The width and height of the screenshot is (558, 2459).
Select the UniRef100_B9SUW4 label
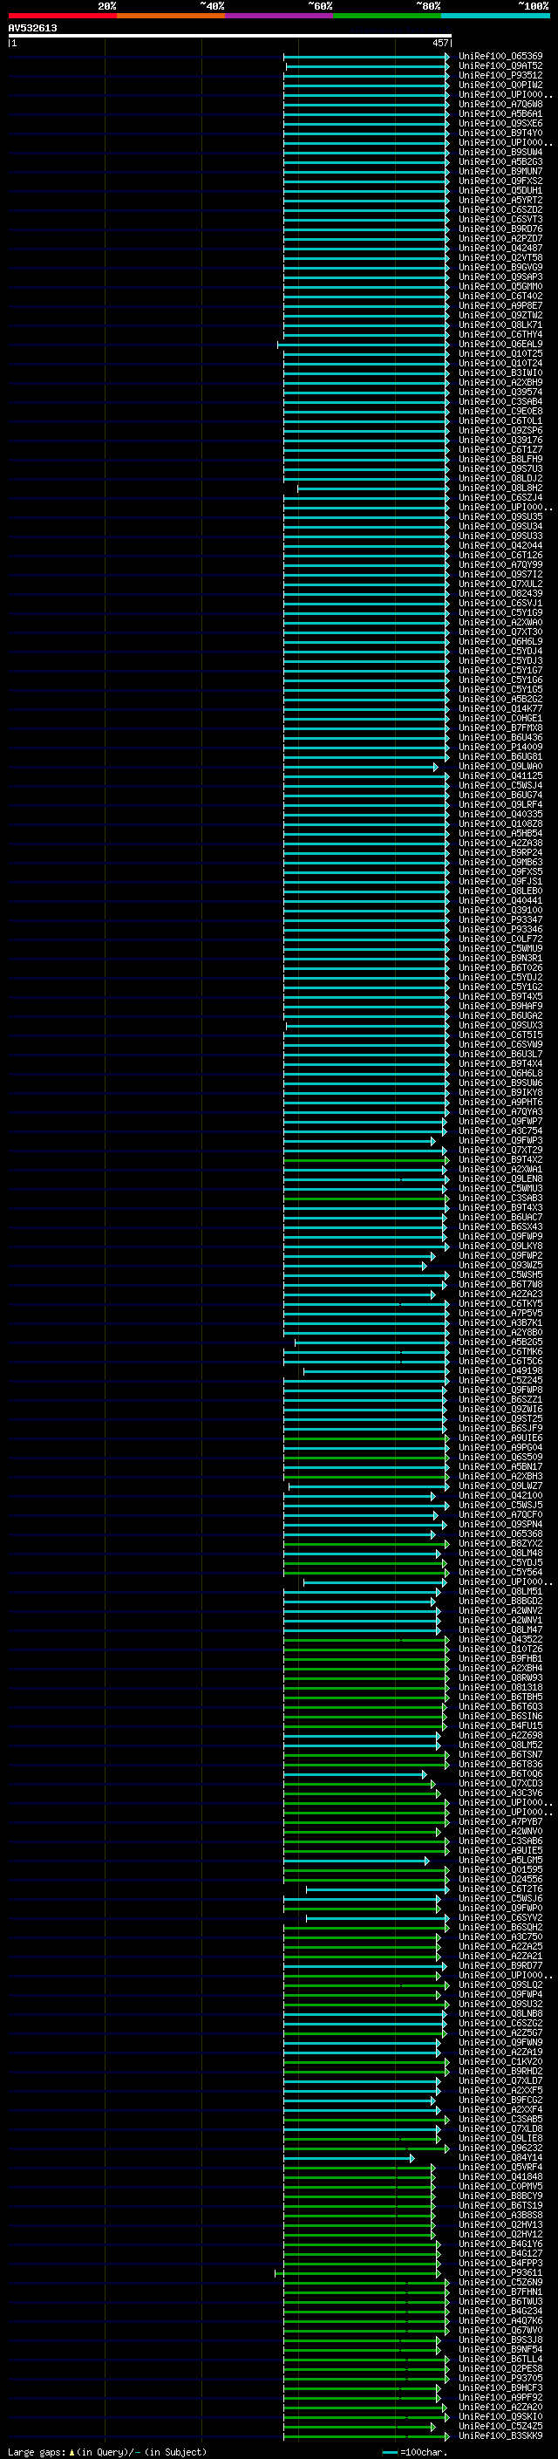click(500, 152)
